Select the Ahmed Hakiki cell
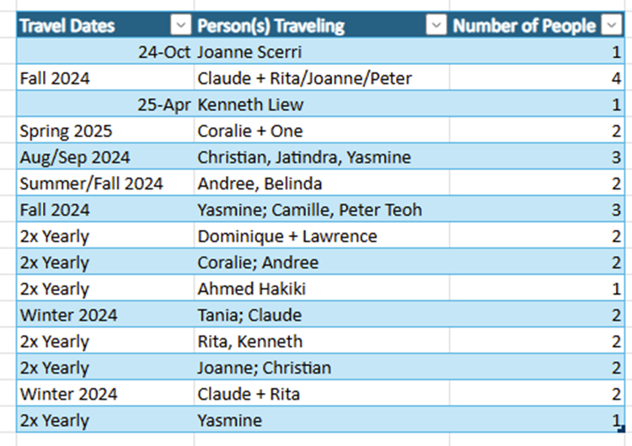Viewport: 632px width, 446px height. 322,289
